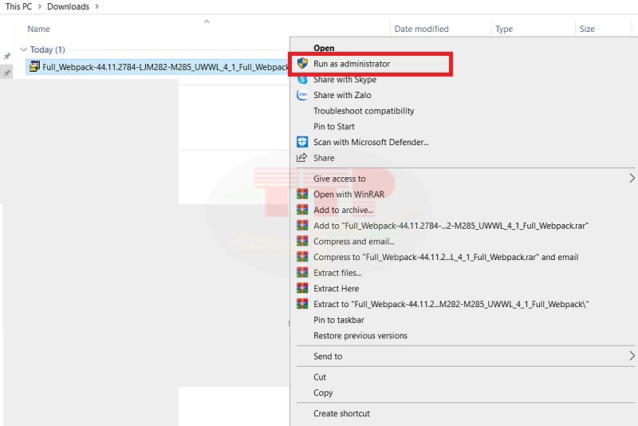Expand the Give access to submenu arrow
This screenshot has height=426, width=638.
(632, 179)
